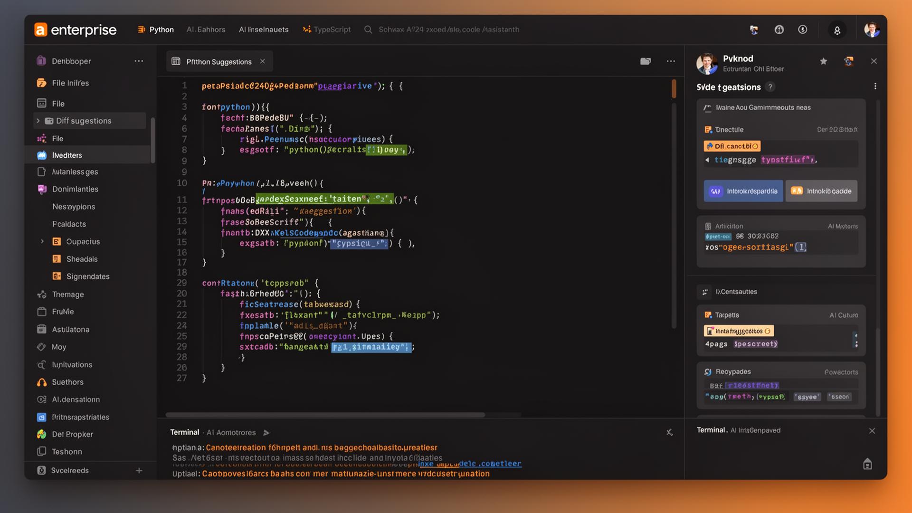
Task: Expand the Oupacius tree chevron
Action: pos(42,241)
